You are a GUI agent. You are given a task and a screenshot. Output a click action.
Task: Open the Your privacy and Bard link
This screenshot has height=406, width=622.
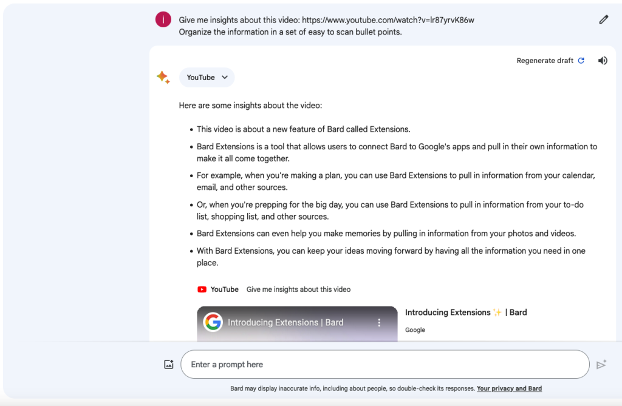tap(509, 388)
